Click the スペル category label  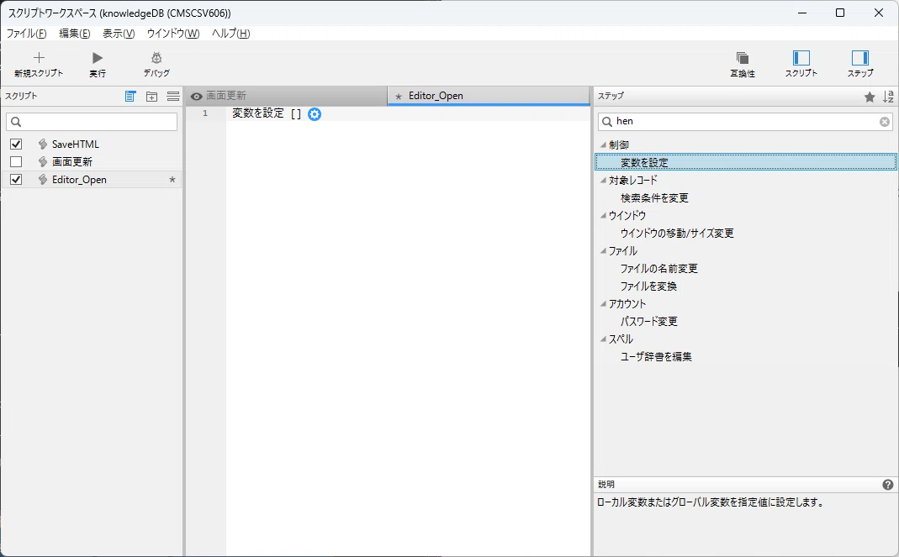(621, 339)
